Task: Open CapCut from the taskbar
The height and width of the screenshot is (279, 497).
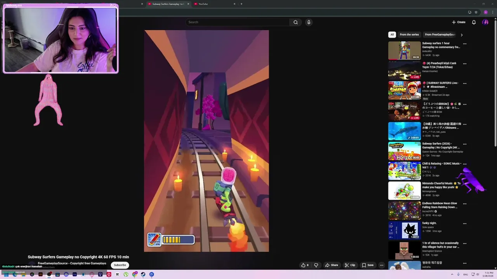Action: click(117, 274)
